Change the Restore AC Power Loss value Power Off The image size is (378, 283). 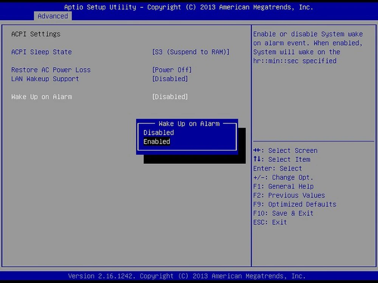coord(172,70)
